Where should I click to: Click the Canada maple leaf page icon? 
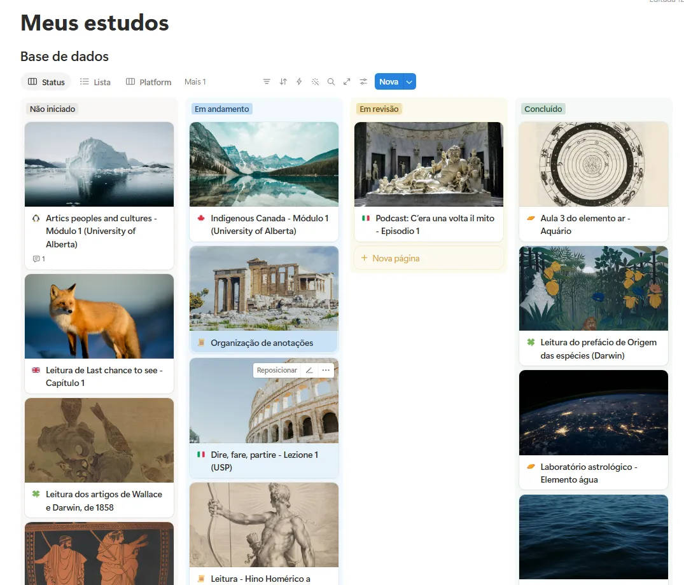pyautogui.click(x=201, y=218)
